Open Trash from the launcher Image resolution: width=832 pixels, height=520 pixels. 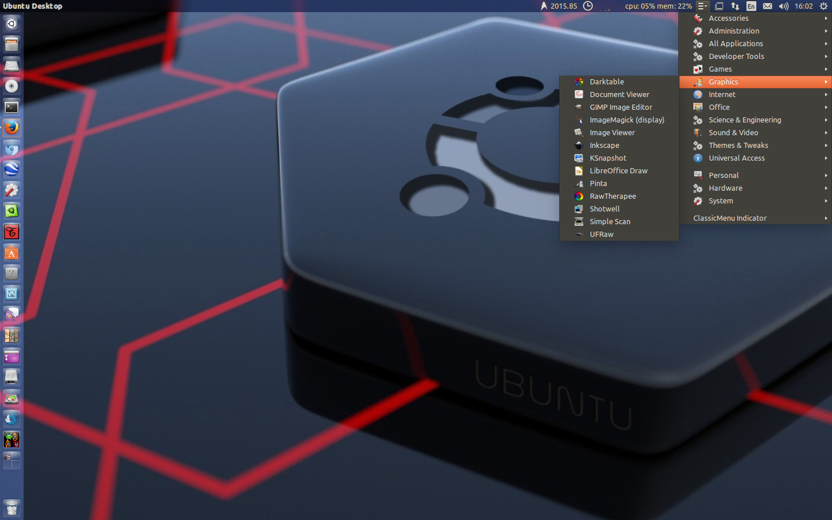tap(12, 508)
